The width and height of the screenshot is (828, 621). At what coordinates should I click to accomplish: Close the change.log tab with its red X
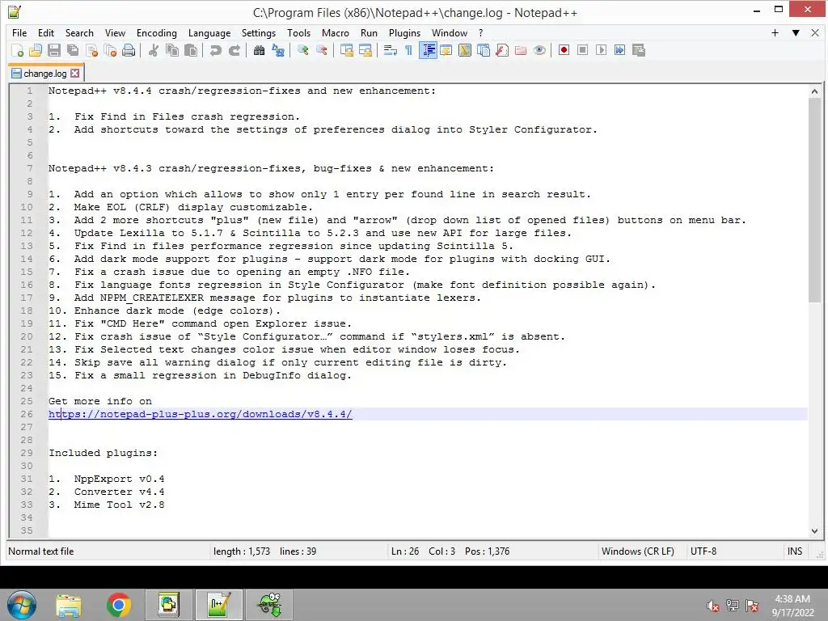pos(75,74)
